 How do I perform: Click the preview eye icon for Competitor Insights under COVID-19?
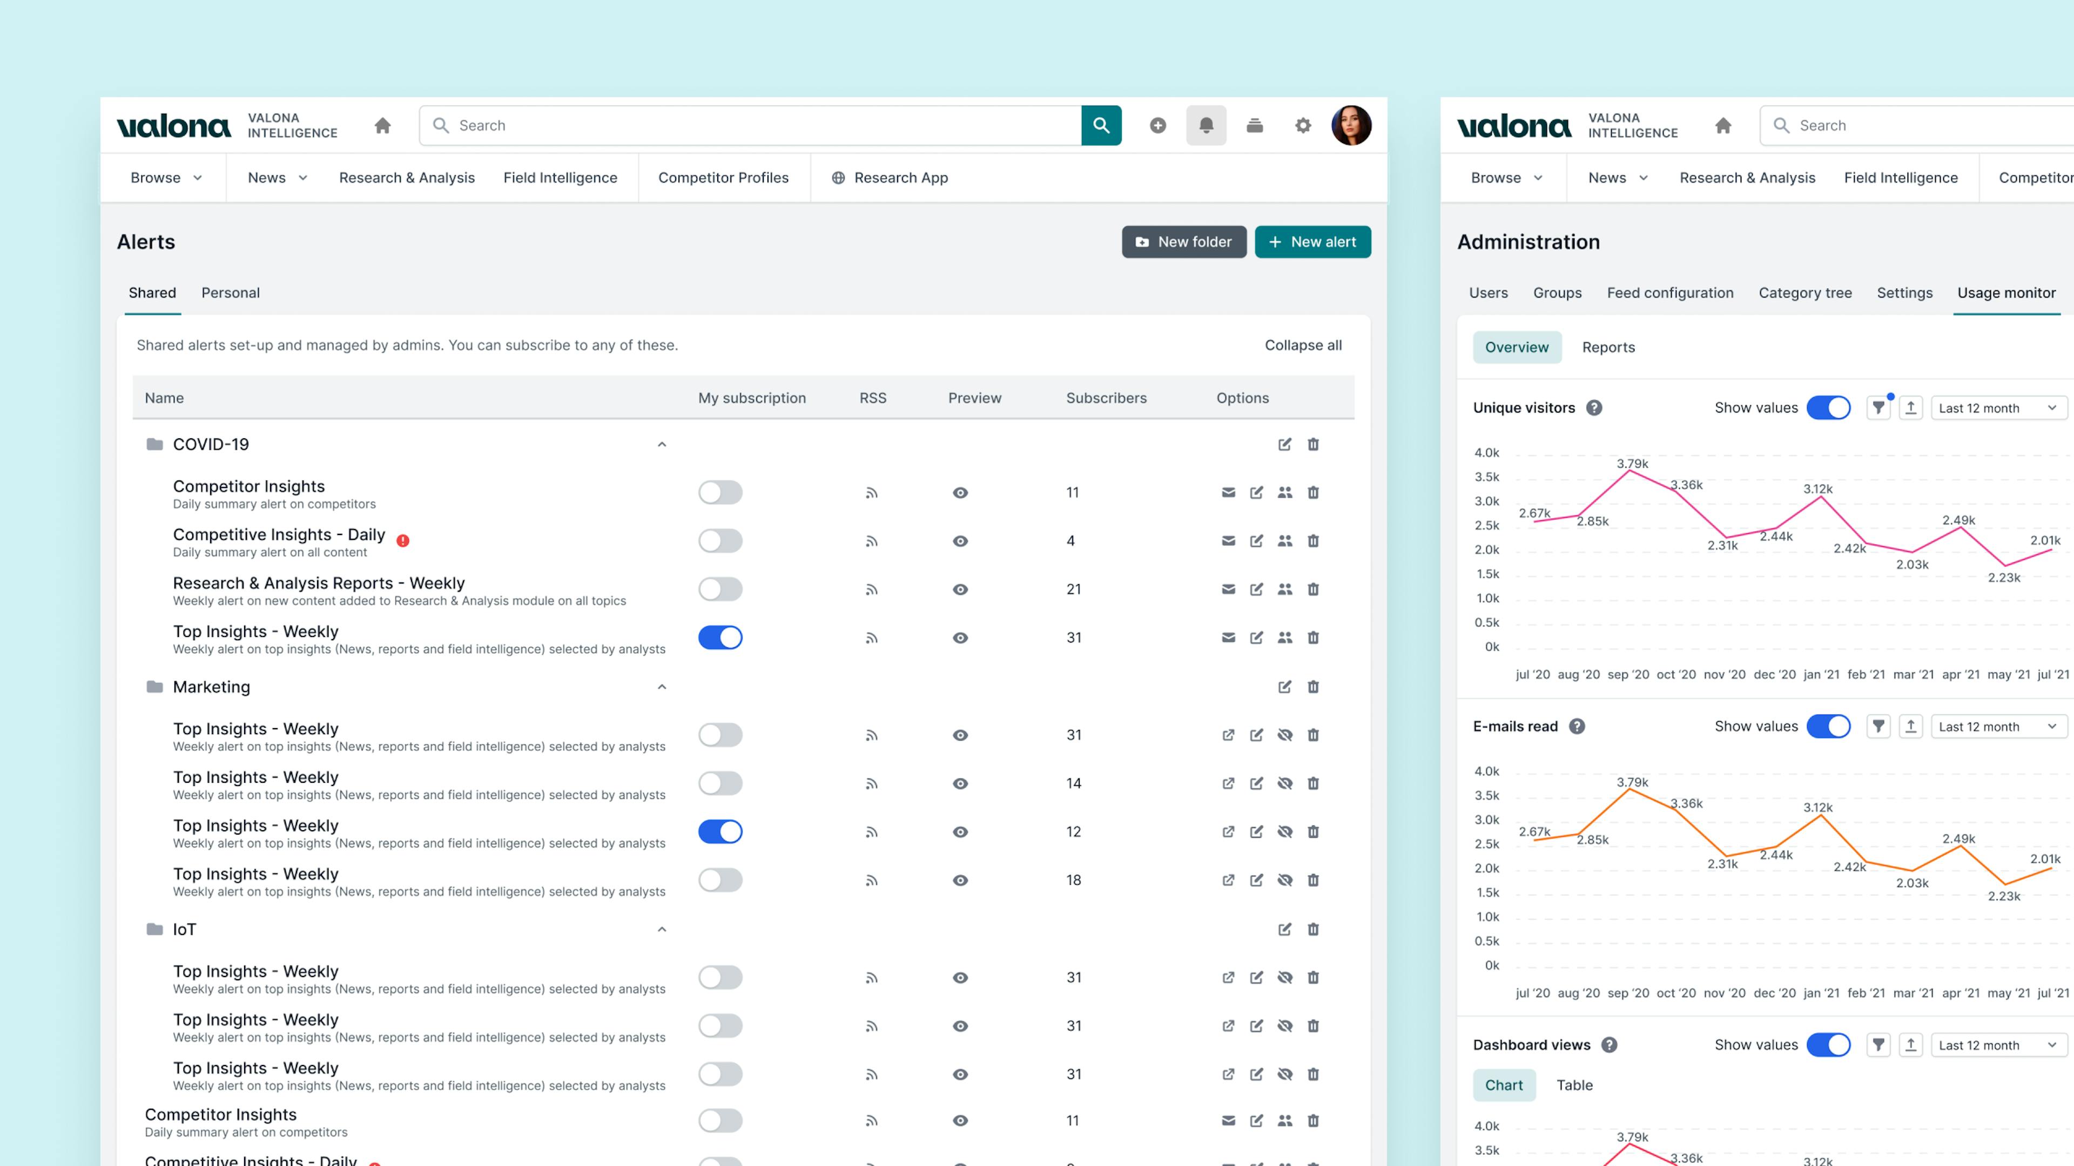tap(960, 492)
